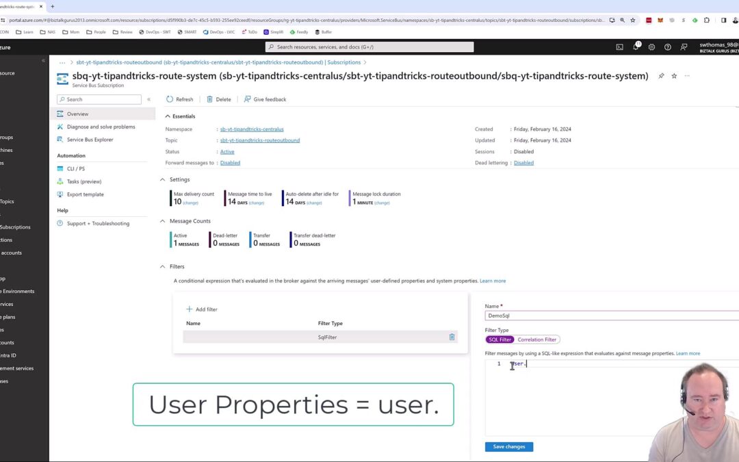Image resolution: width=739 pixels, height=462 pixels.
Task: Open the Learn bookmark folder
Action: [x=25, y=32]
